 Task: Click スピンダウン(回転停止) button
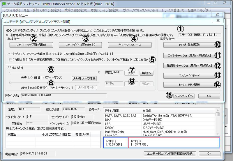coord(80,45)
